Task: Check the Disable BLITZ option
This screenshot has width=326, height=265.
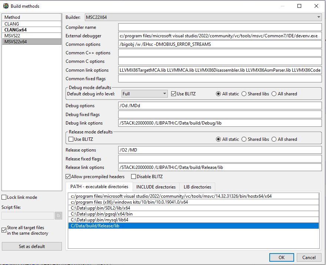Action: 134,177
